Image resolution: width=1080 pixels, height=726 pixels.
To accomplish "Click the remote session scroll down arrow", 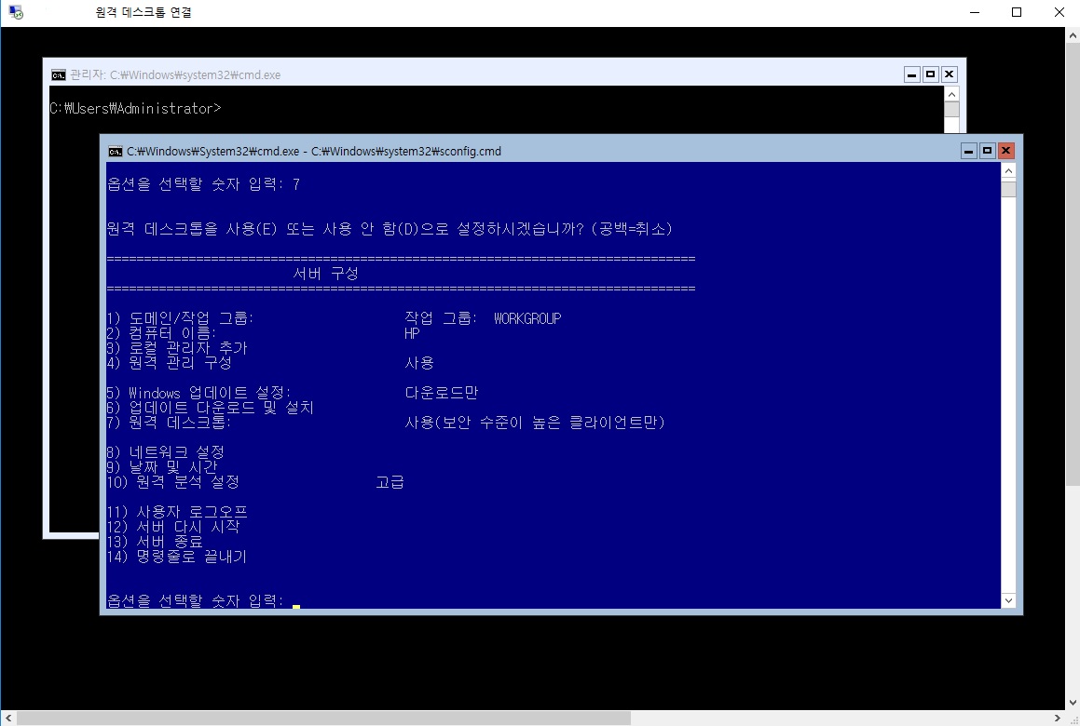I will 1073,703.
